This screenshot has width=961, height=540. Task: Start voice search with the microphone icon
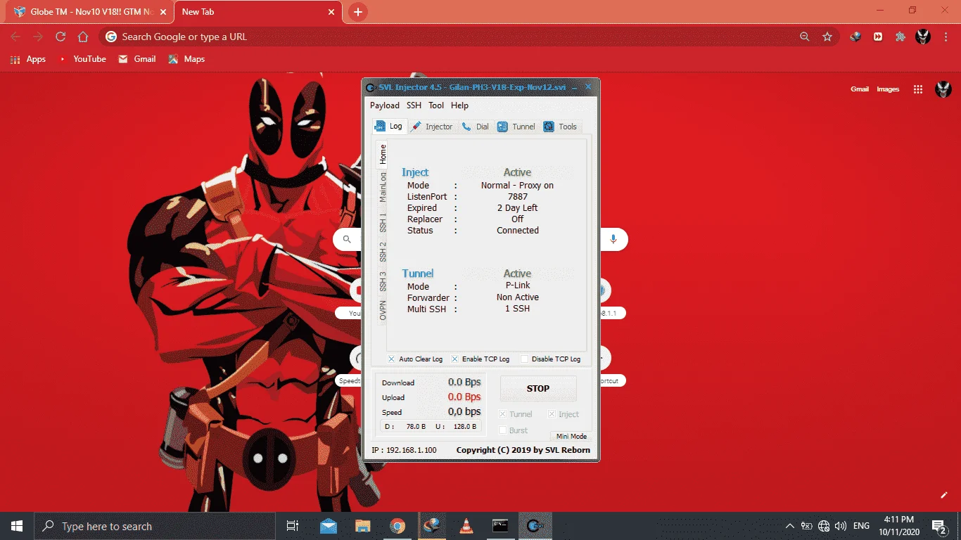pyautogui.click(x=613, y=239)
